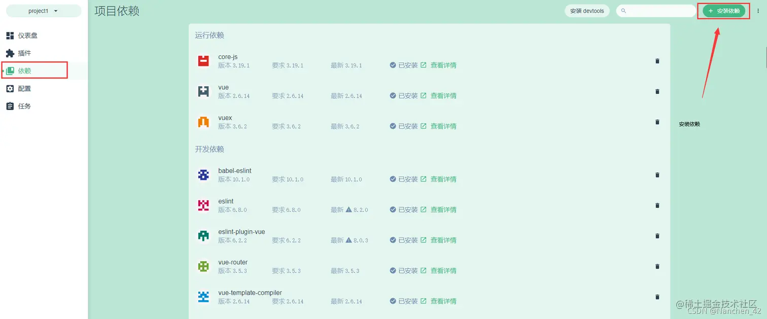Open 查看详情 link for vue
Screen dimensions: 767x319
point(439,96)
